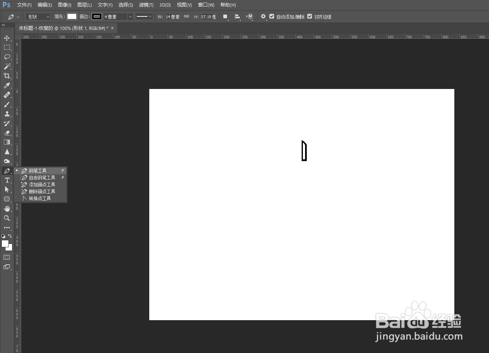Select the Lasso tool
This screenshot has height=353, width=489.
click(7, 57)
